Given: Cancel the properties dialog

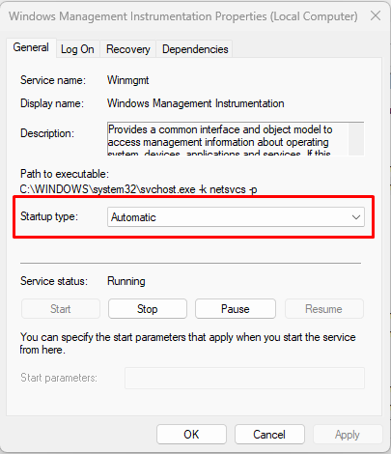Looking at the screenshot, I should click(x=269, y=435).
